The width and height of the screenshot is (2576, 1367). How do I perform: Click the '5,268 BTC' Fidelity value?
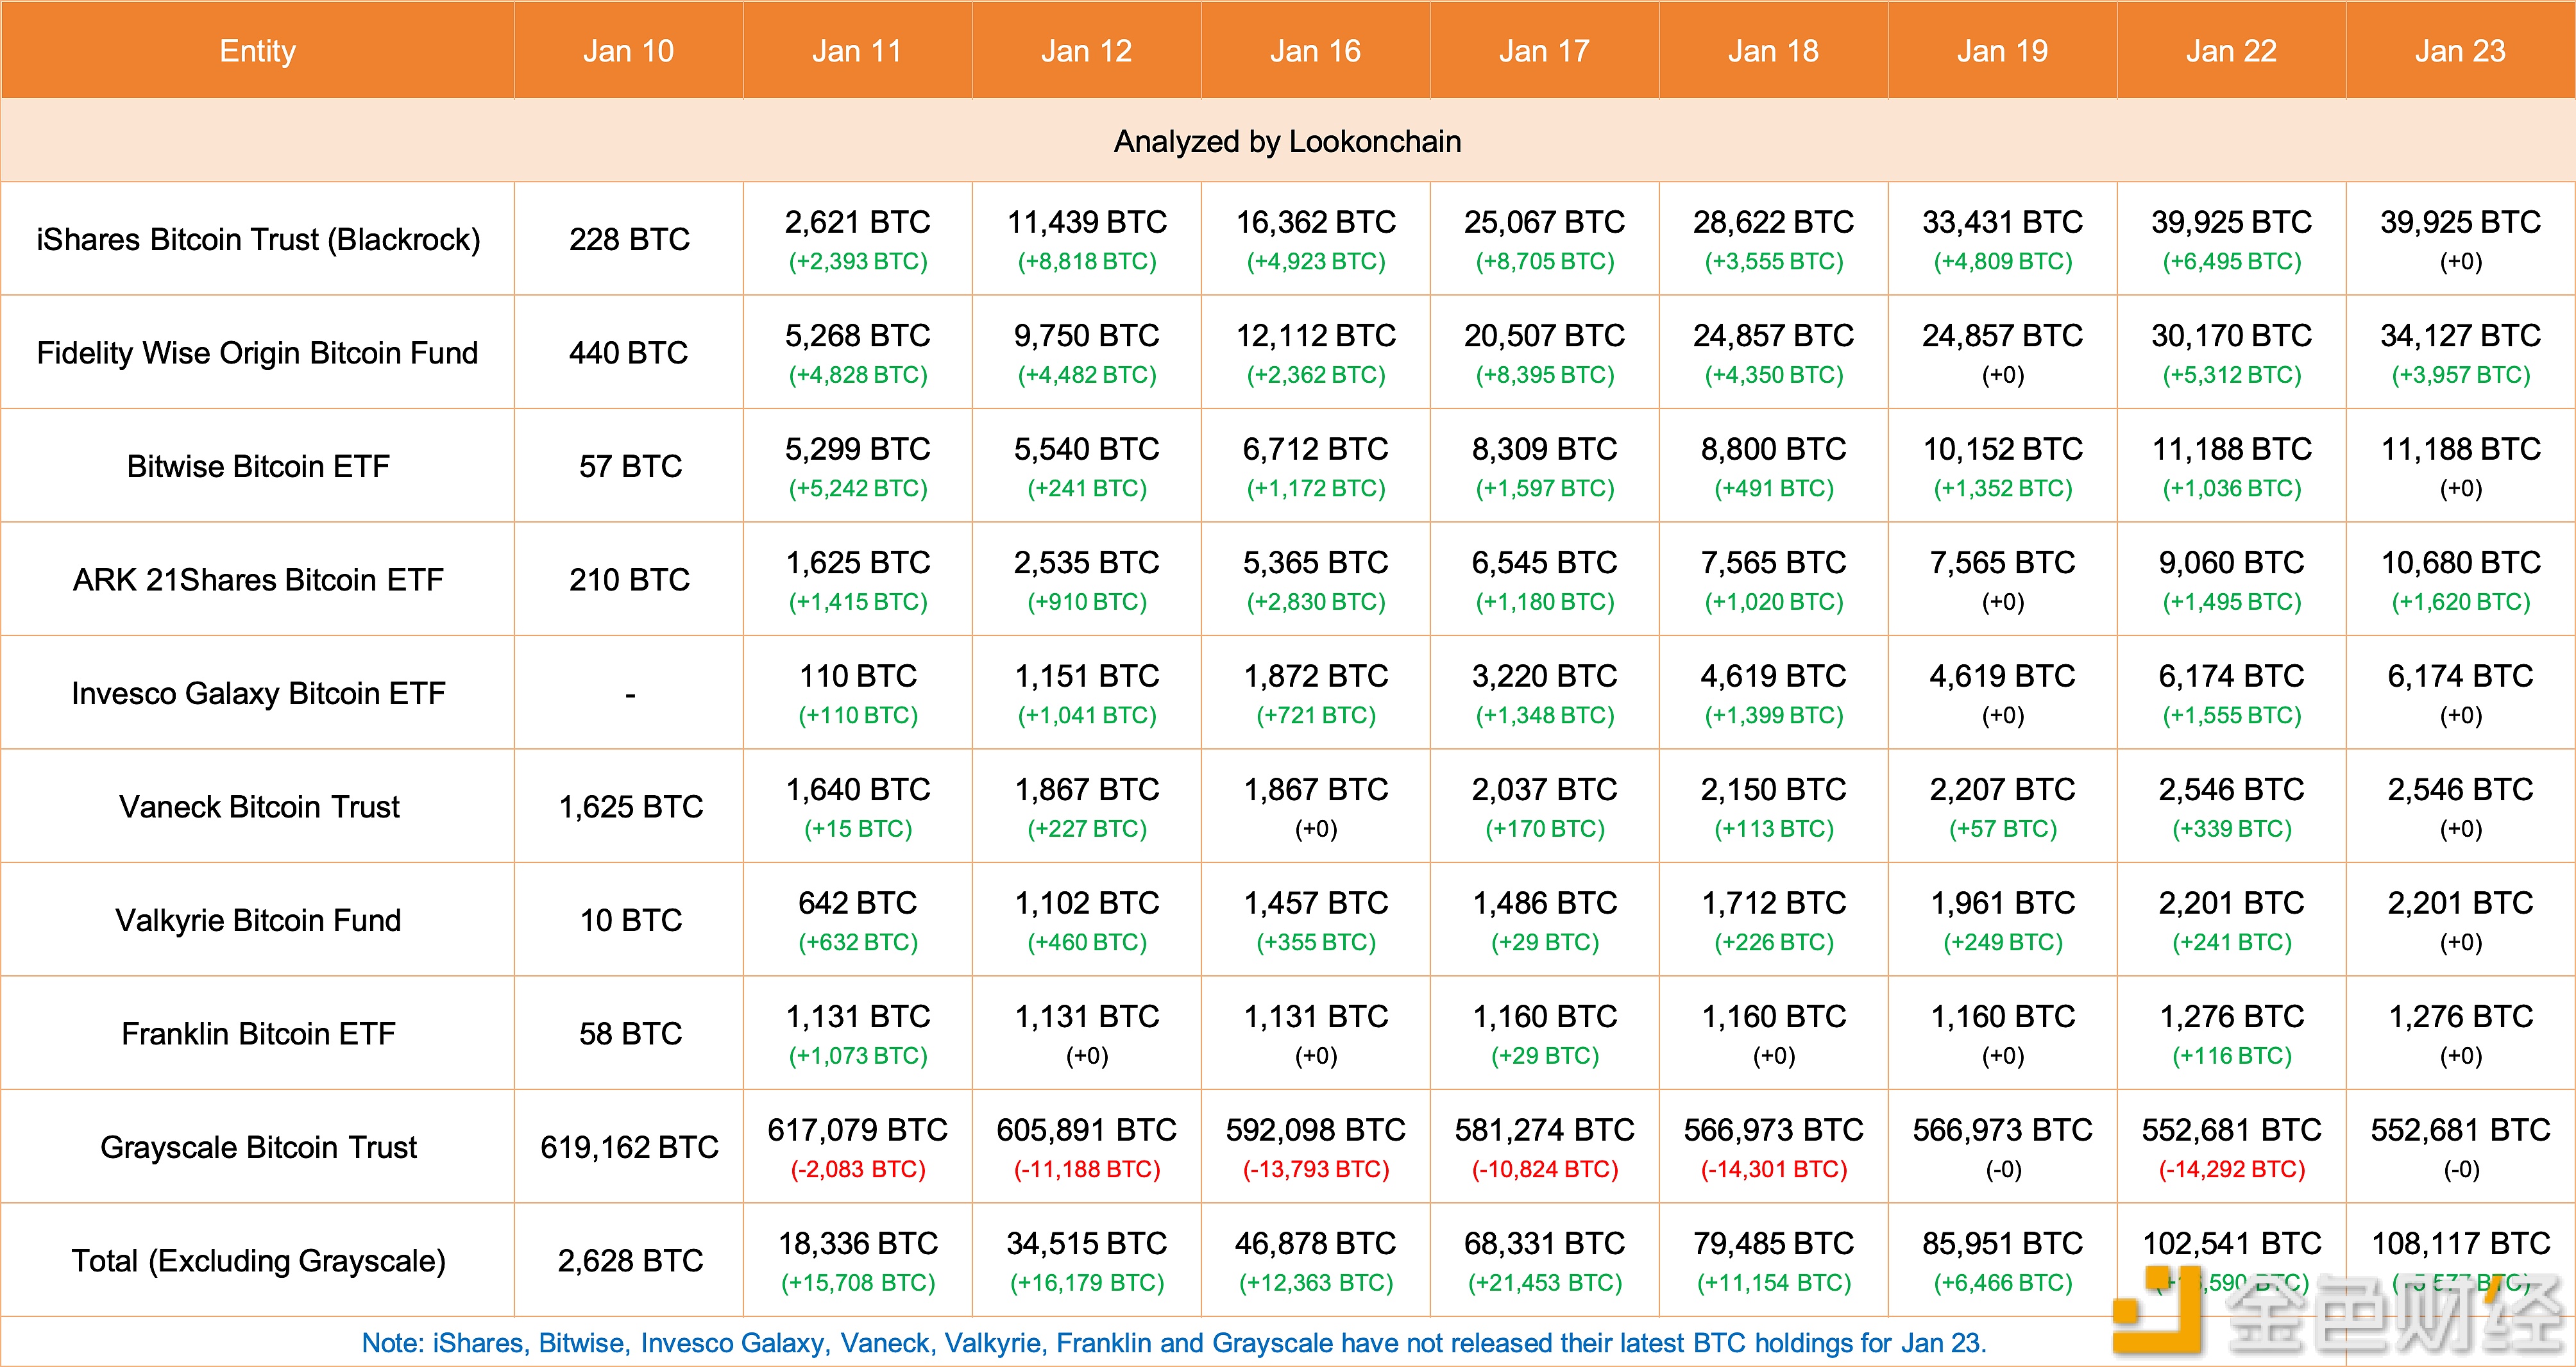click(x=857, y=336)
